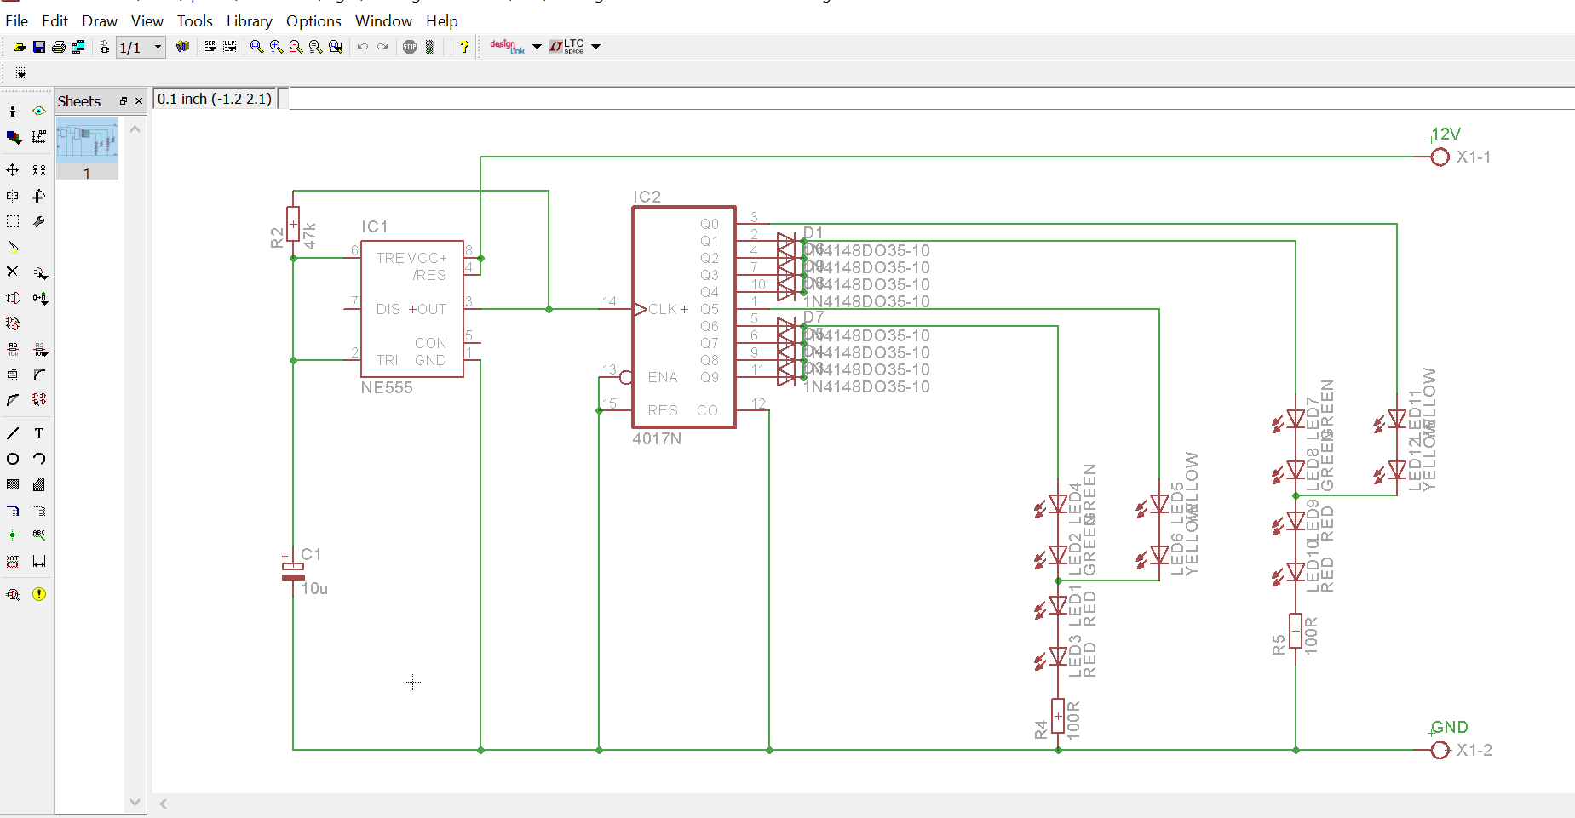Save the schematic with the floppy icon
1575x818 pixels.
click(38, 48)
